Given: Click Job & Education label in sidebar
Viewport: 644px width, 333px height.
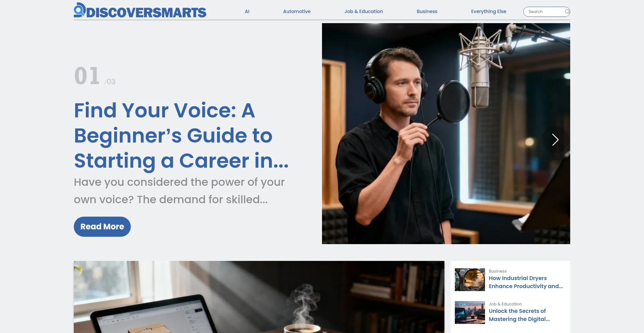Looking at the screenshot, I should click(505, 304).
